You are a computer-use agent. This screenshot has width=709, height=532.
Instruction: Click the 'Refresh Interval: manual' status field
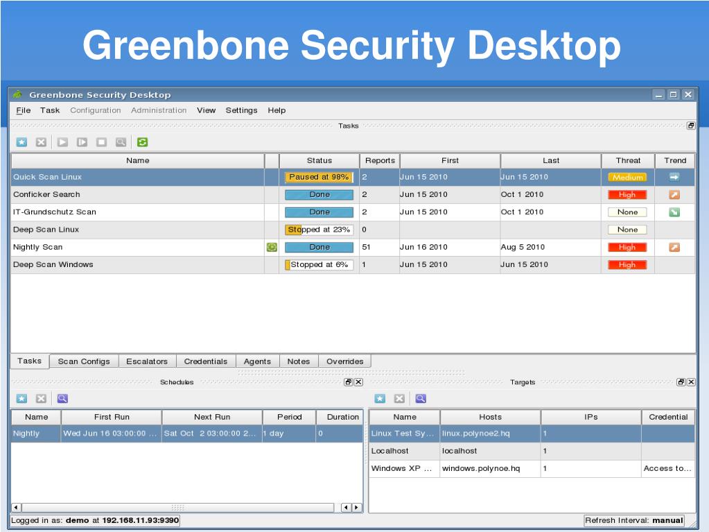point(634,521)
